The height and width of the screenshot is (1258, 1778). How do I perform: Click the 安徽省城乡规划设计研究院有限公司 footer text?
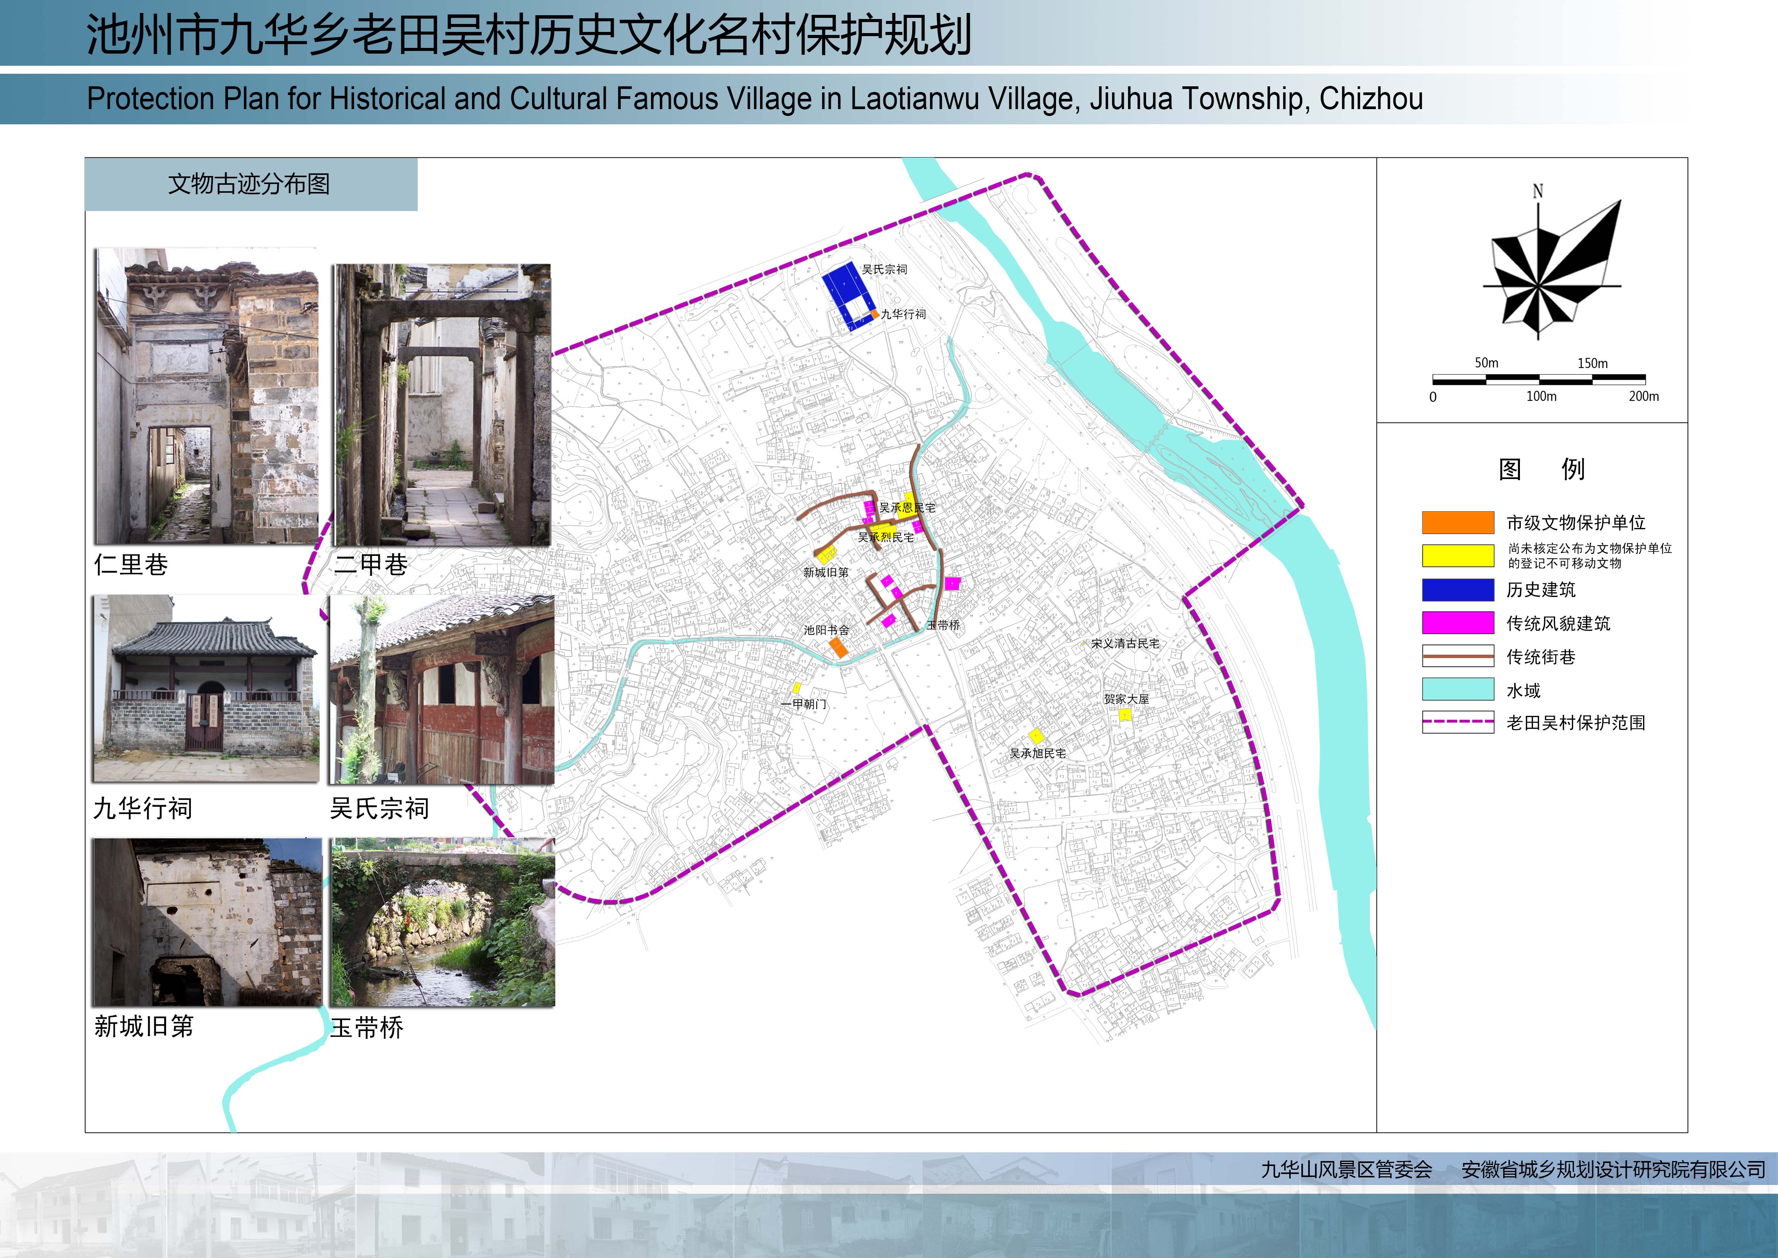click(x=1613, y=1170)
